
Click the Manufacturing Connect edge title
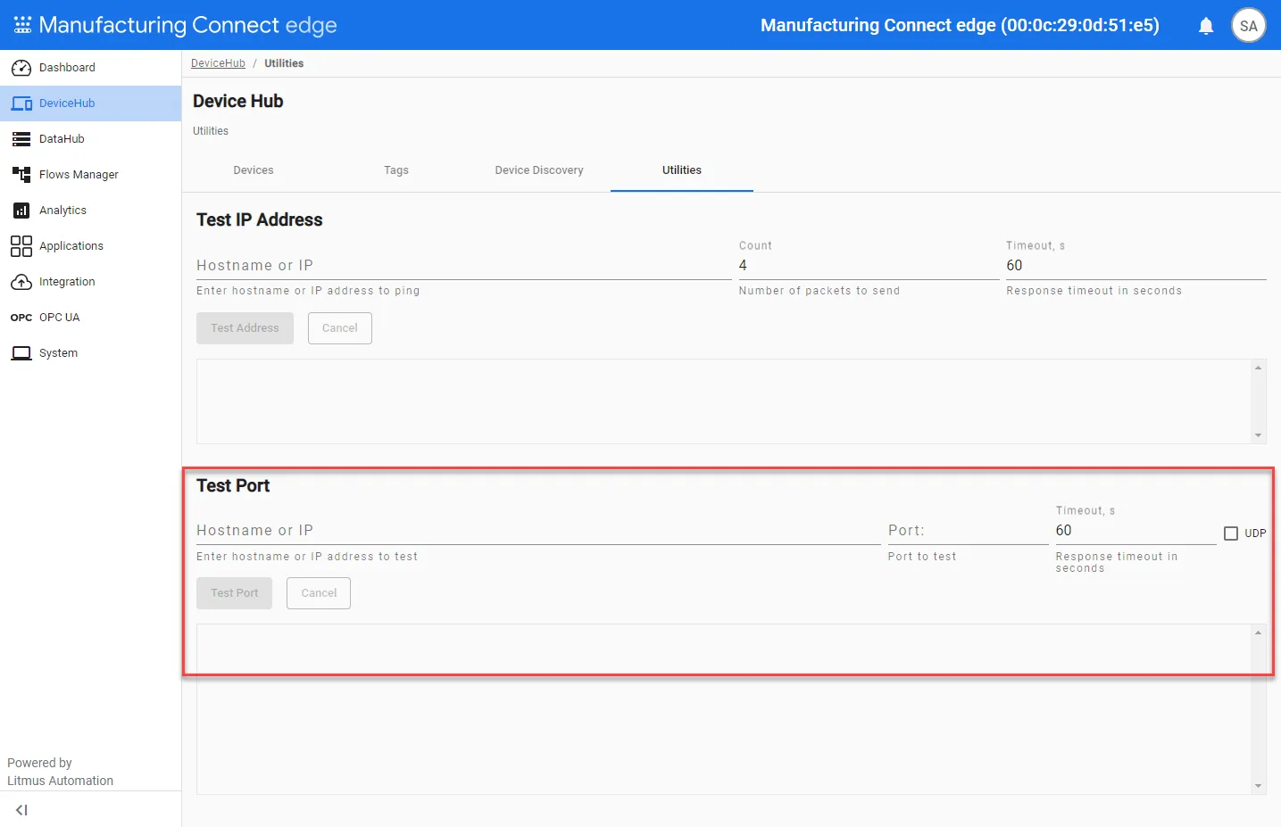coord(188,25)
